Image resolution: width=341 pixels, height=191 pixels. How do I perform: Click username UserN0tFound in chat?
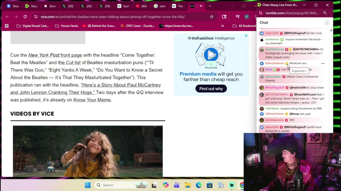(274, 49)
